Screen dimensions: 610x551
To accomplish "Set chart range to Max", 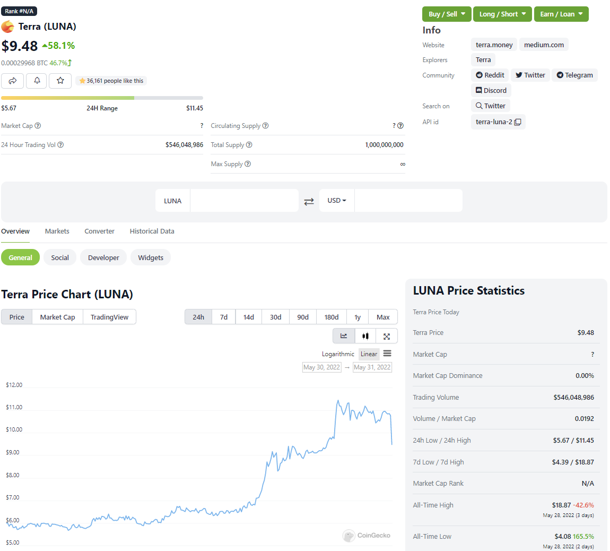I will [x=383, y=317].
